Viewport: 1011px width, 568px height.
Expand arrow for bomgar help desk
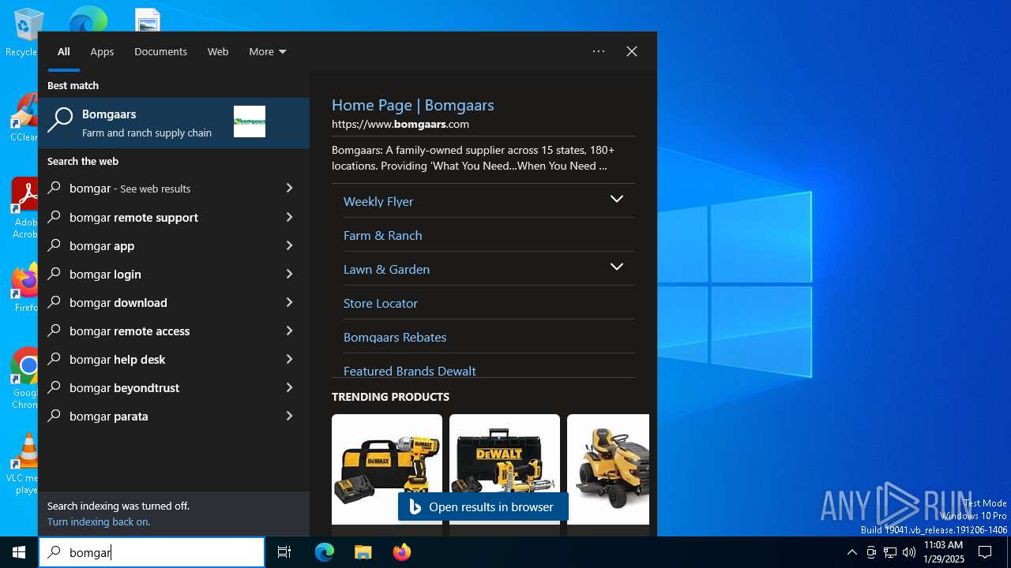[289, 359]
